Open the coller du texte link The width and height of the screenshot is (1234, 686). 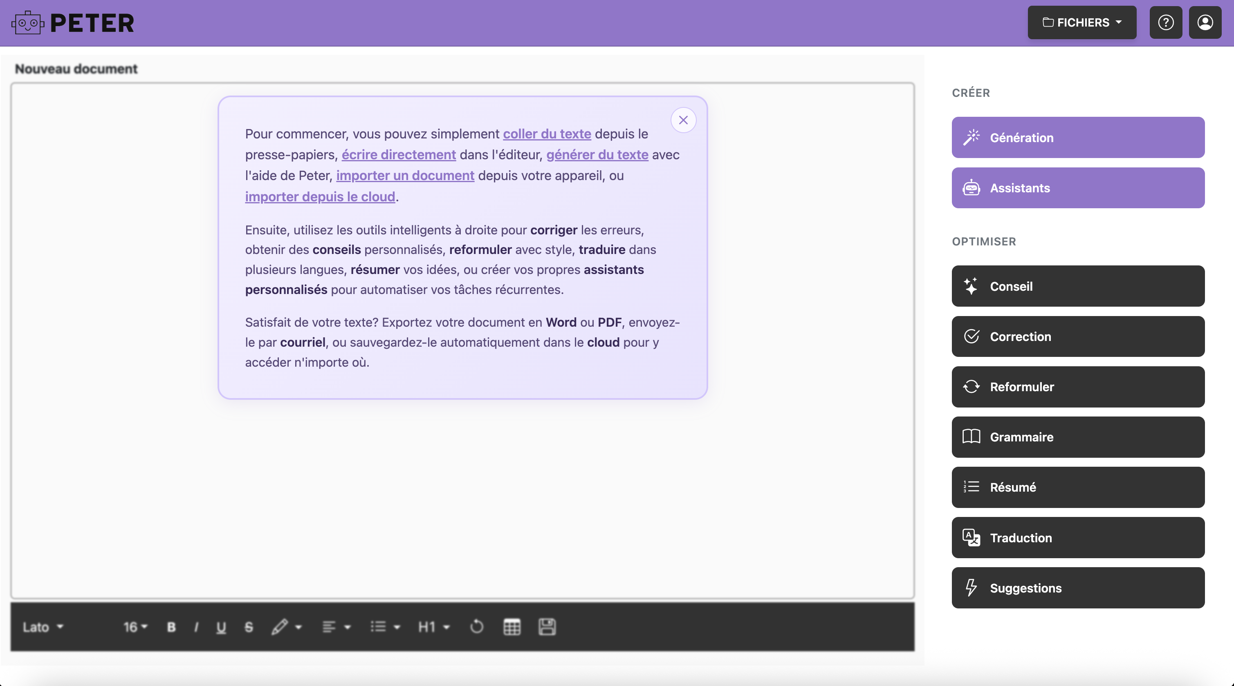click(x=547, y=134)
